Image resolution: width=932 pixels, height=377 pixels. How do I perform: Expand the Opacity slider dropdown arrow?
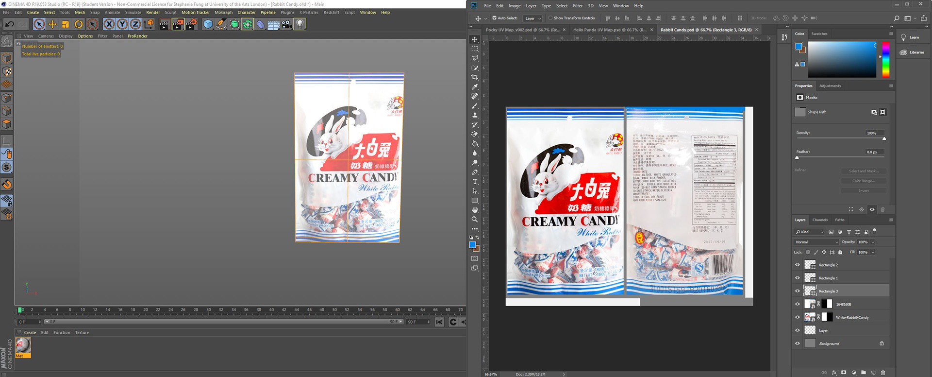(x=873, y=242)
